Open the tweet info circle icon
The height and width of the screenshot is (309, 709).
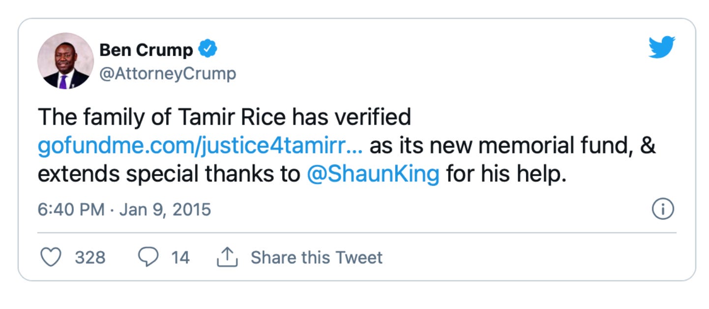[x=662, y=210]
